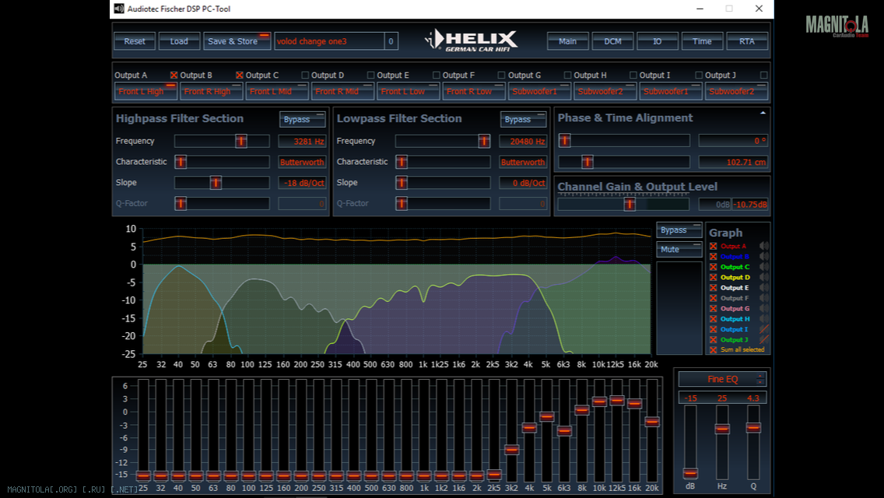The width and height of the screenshot is (884, 498).
Task: Click the speaker icon for Output E
Action: [764, 288]
